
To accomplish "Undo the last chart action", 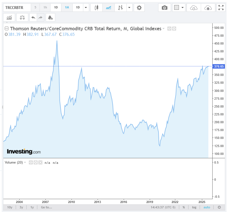I will [33, 18].
